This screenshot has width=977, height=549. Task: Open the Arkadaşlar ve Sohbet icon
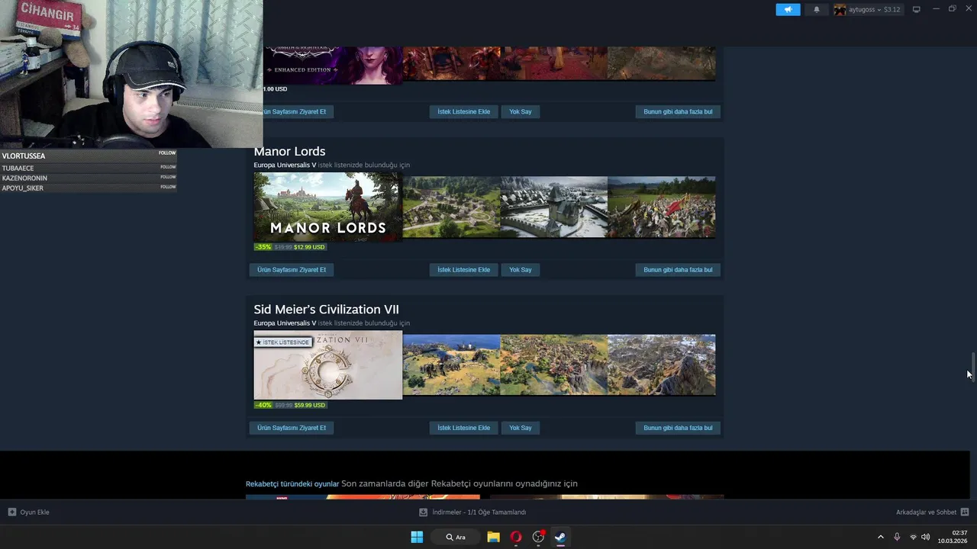tap(965, 512)
